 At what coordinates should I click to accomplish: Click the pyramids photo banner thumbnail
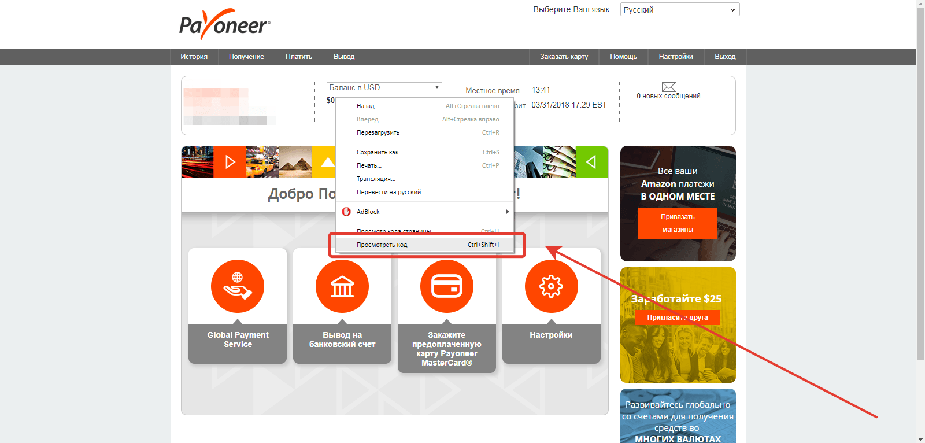[295, 162]
